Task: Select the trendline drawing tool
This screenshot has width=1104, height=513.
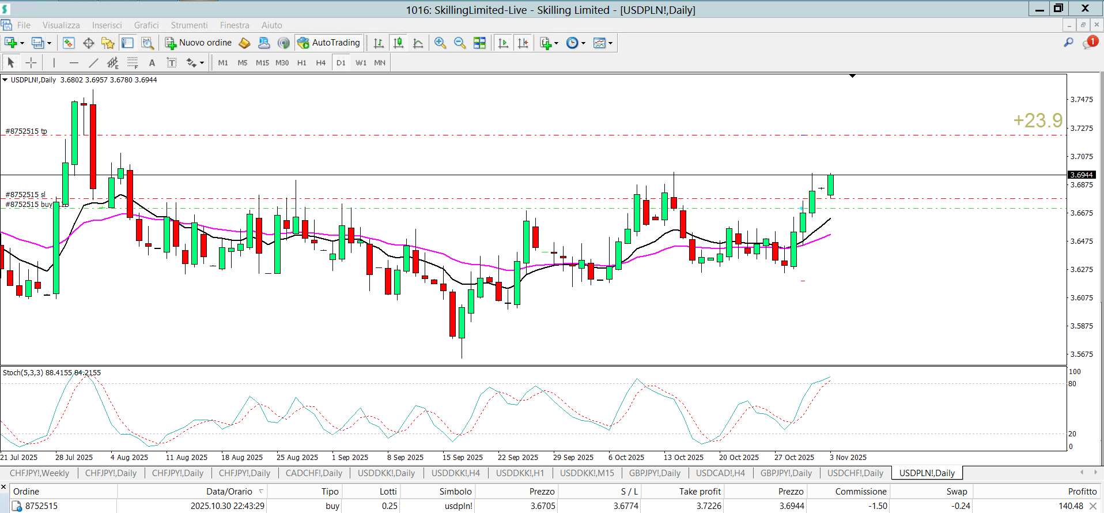Action: 93,63
